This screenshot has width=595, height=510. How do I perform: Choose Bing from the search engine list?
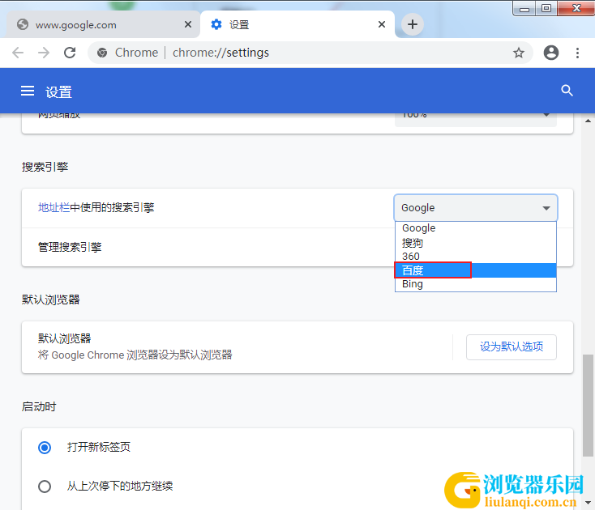click(476, 284)
